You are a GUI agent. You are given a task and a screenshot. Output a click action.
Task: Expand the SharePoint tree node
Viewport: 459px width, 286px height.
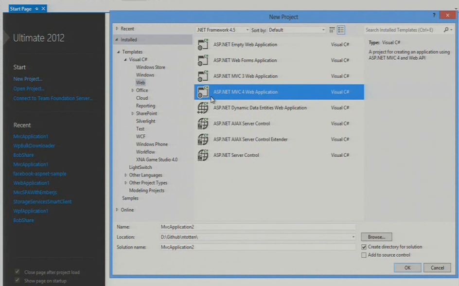[x=132, y=114]
